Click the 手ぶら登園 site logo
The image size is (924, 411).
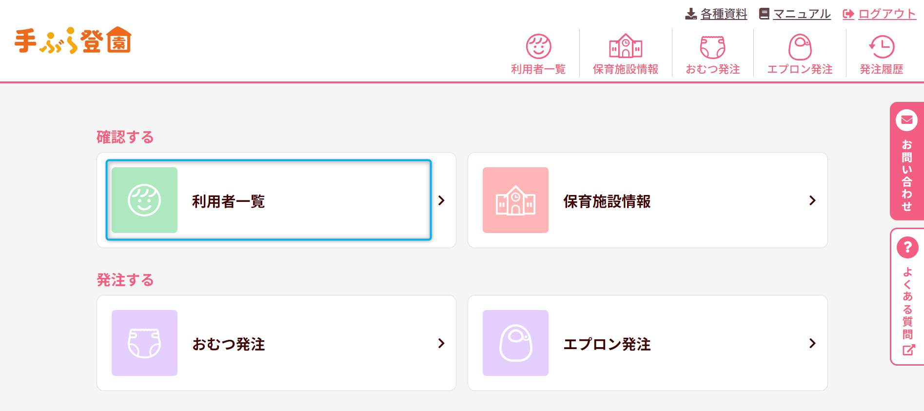[x=73, y=40]
